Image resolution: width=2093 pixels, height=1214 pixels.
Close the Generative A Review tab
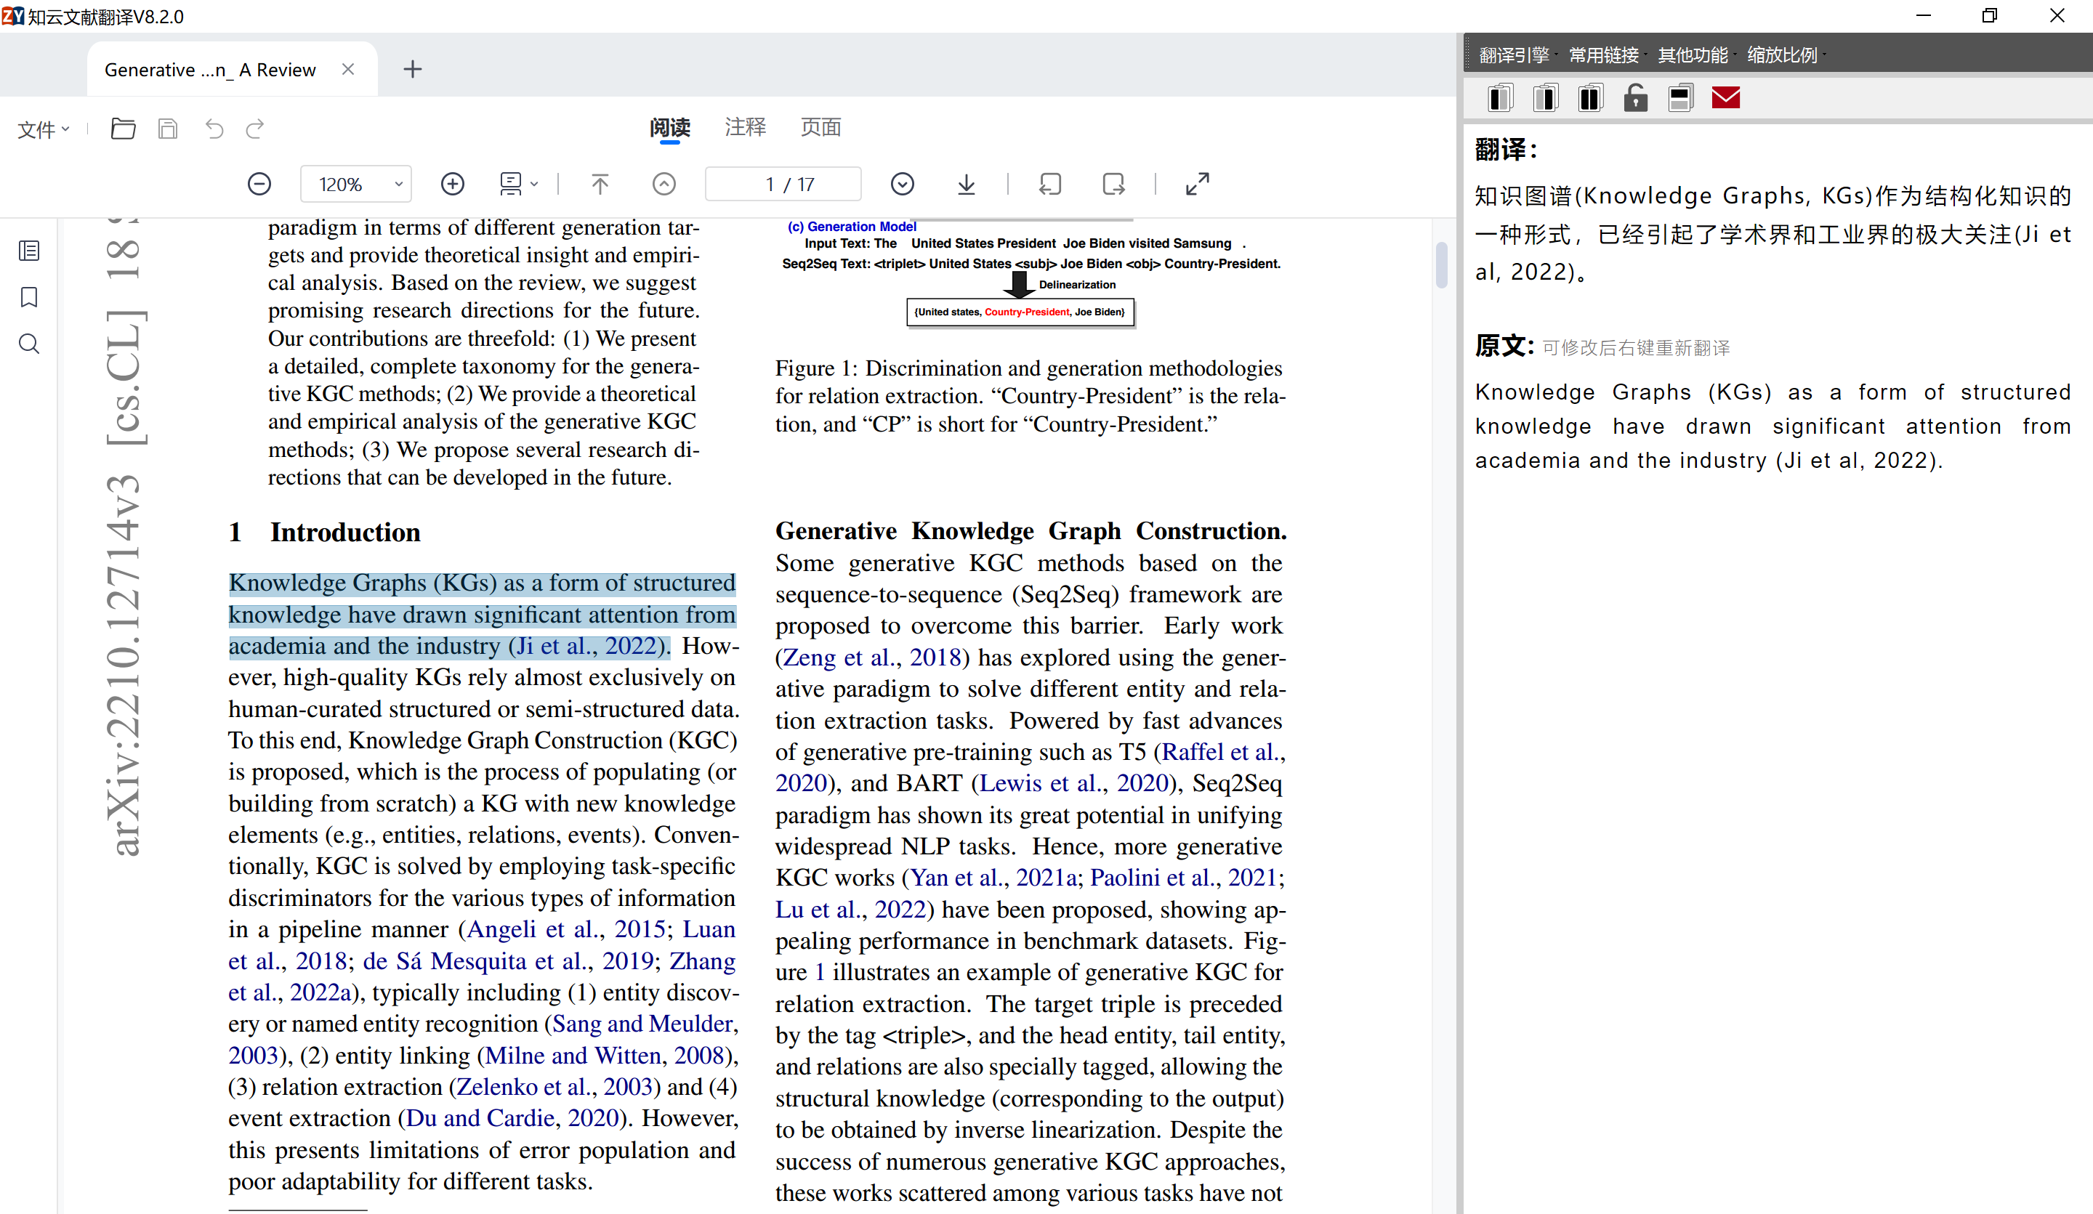[348, 69]
